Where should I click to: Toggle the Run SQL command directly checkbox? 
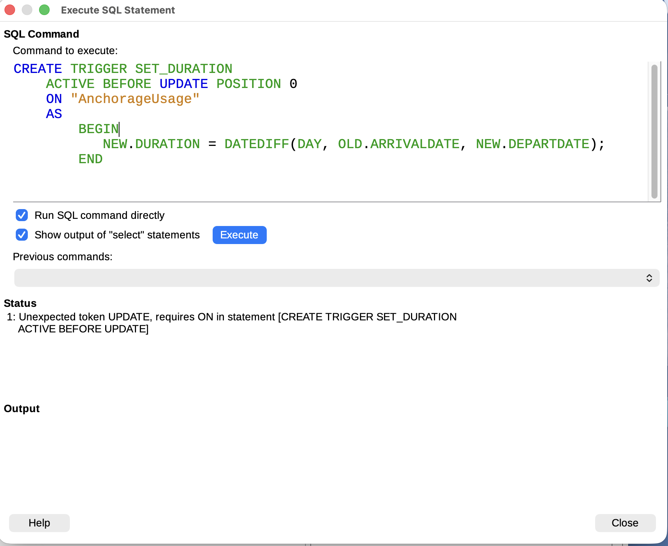(22, 215)
